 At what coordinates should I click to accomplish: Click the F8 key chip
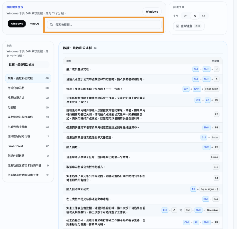coord(216,128)
